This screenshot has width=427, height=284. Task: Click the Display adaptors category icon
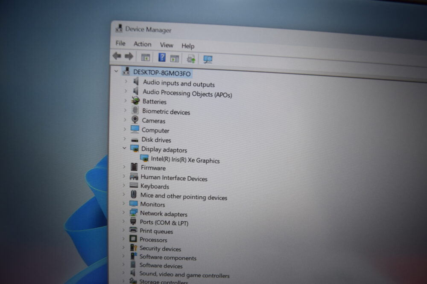tap(135, 148)
